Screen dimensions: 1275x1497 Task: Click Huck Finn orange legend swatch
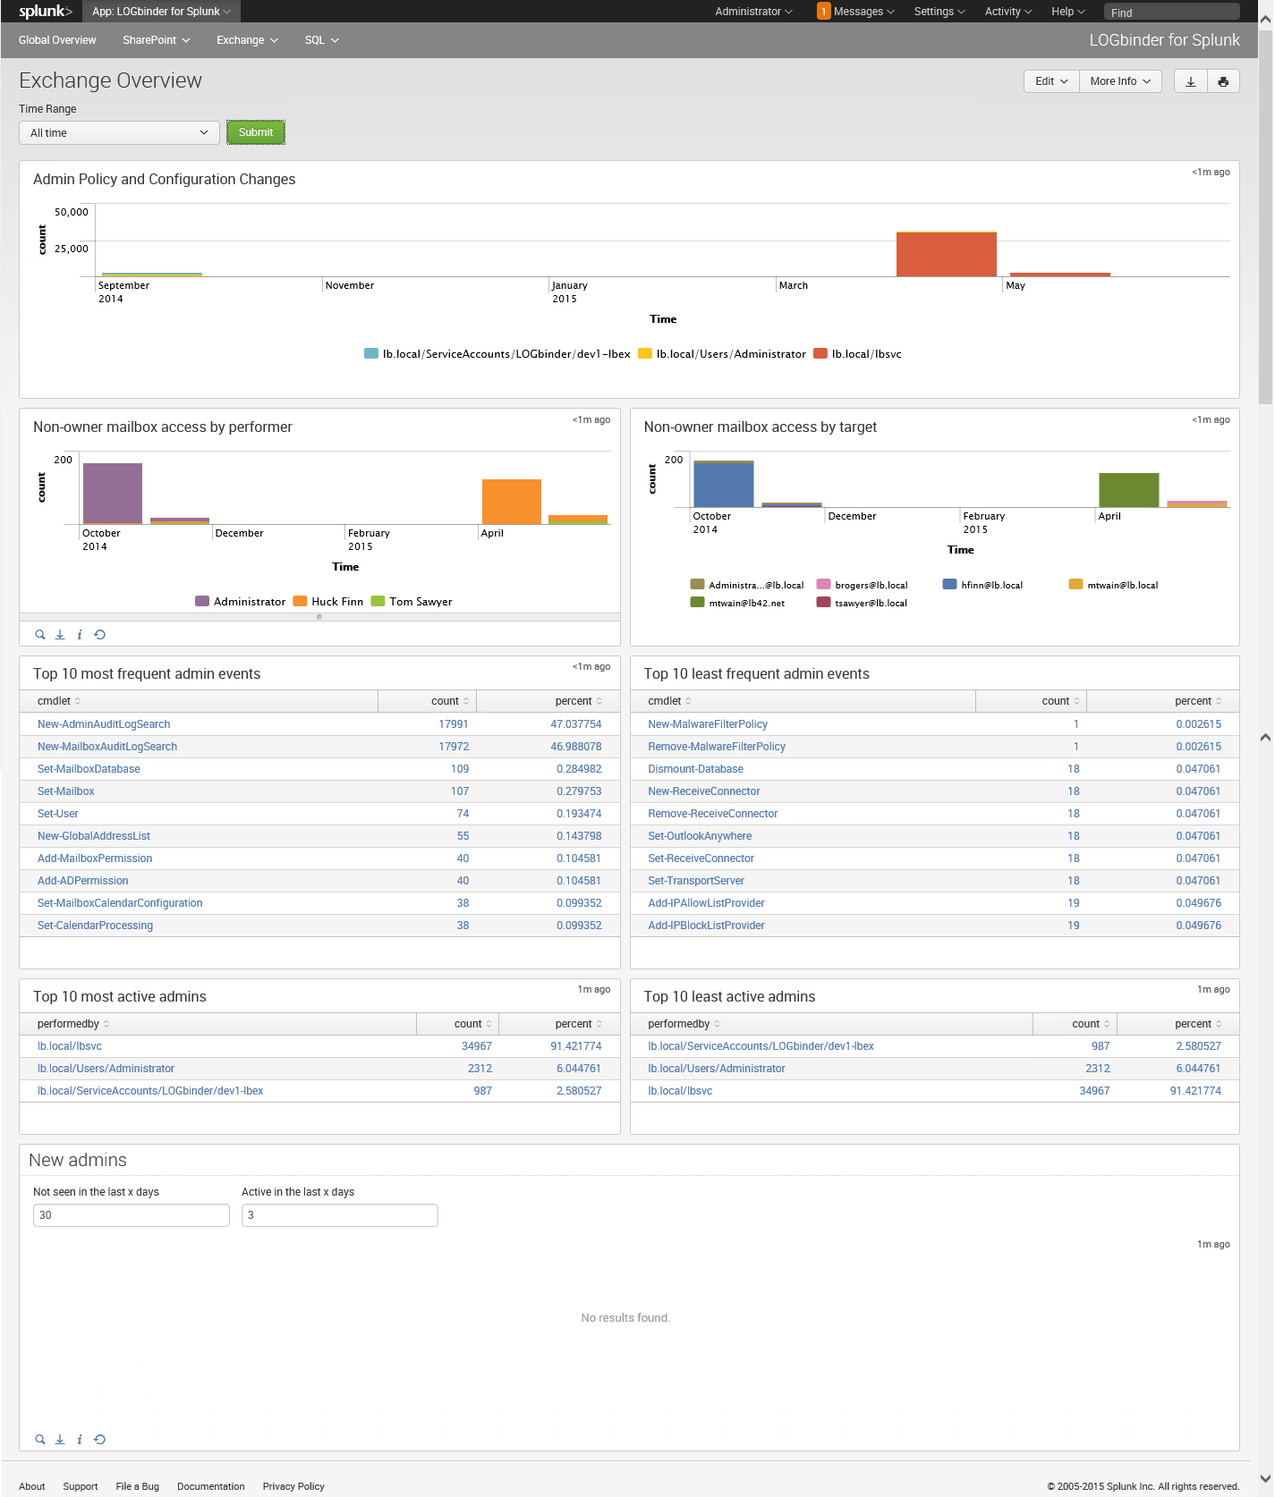(301, 602)
